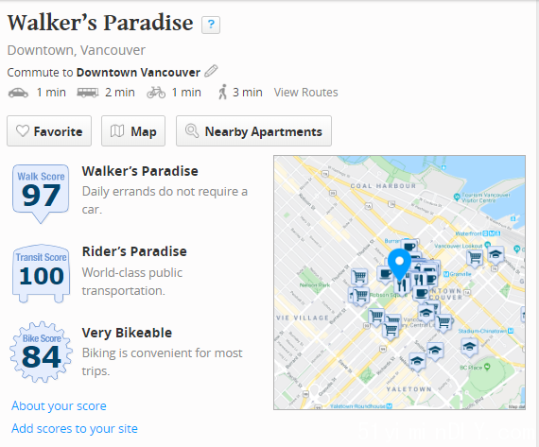Open Nearby Apartments search
This screenshot has width=539, height=447.
pos(253,131)
